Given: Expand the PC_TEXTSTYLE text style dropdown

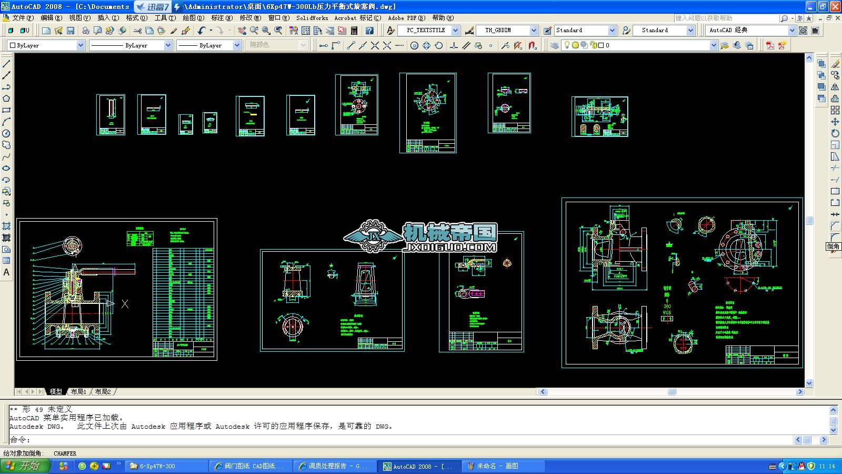Looking at the screenshot, I should pyautogui.click(x=455, y=31).
